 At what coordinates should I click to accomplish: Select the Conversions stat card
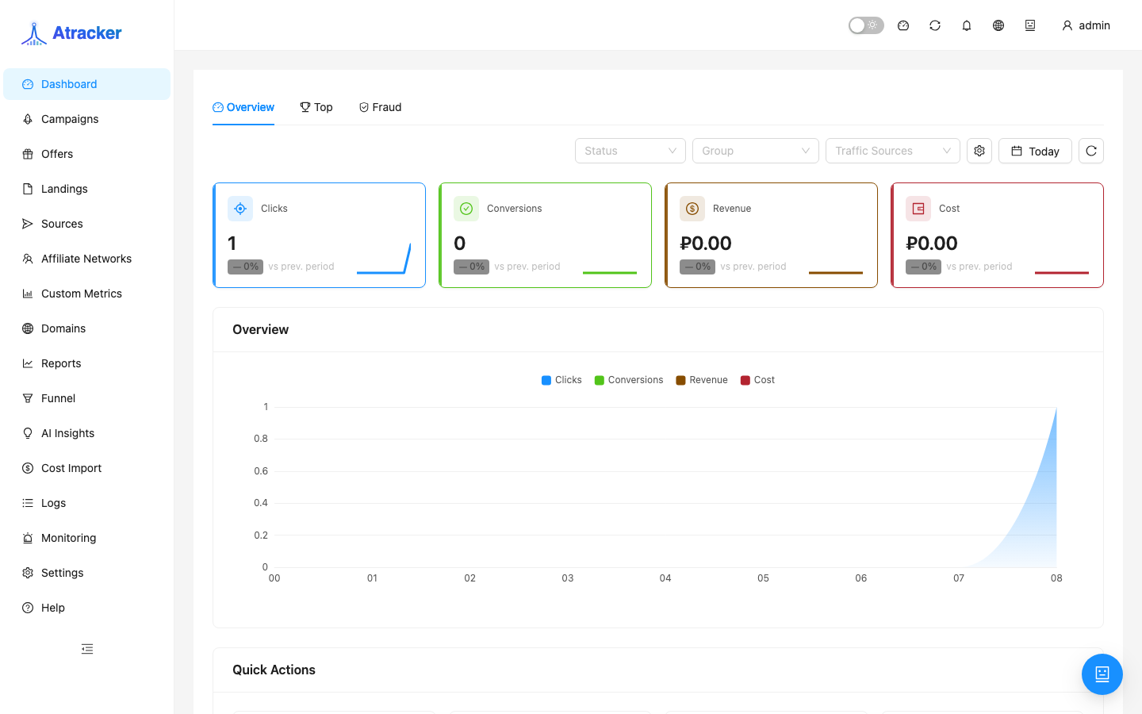[545, 235]
